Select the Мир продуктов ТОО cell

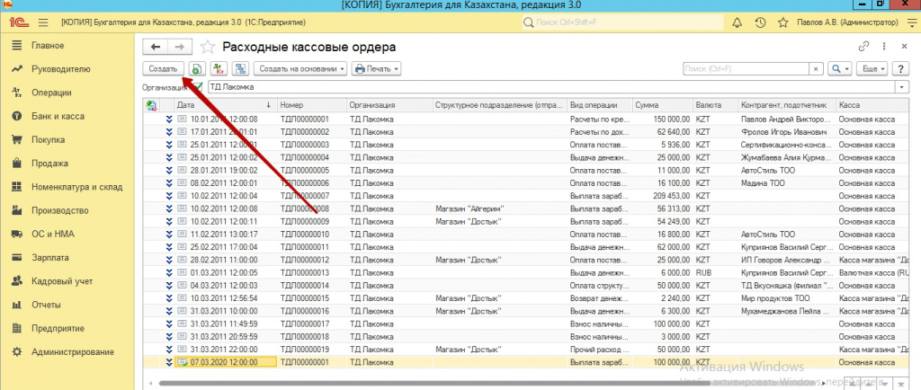pos(786,298)
